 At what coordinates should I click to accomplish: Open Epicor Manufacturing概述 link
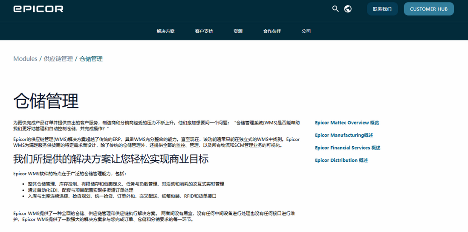coord(344,135)
